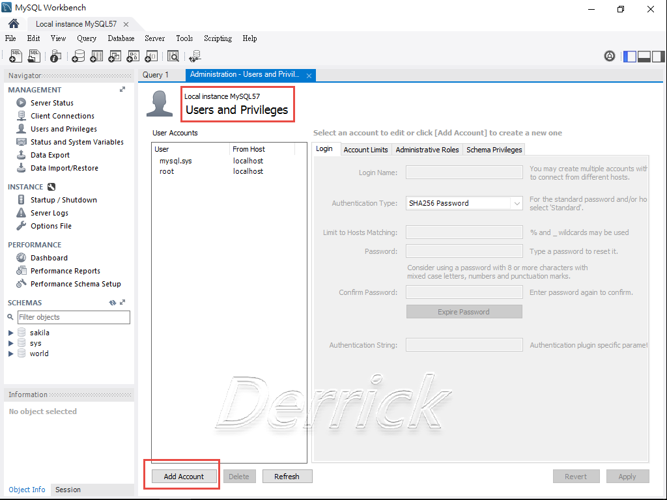This screenshot has width=667, height=500.
Task: Open the Database menu
Action: pos(121,38)
